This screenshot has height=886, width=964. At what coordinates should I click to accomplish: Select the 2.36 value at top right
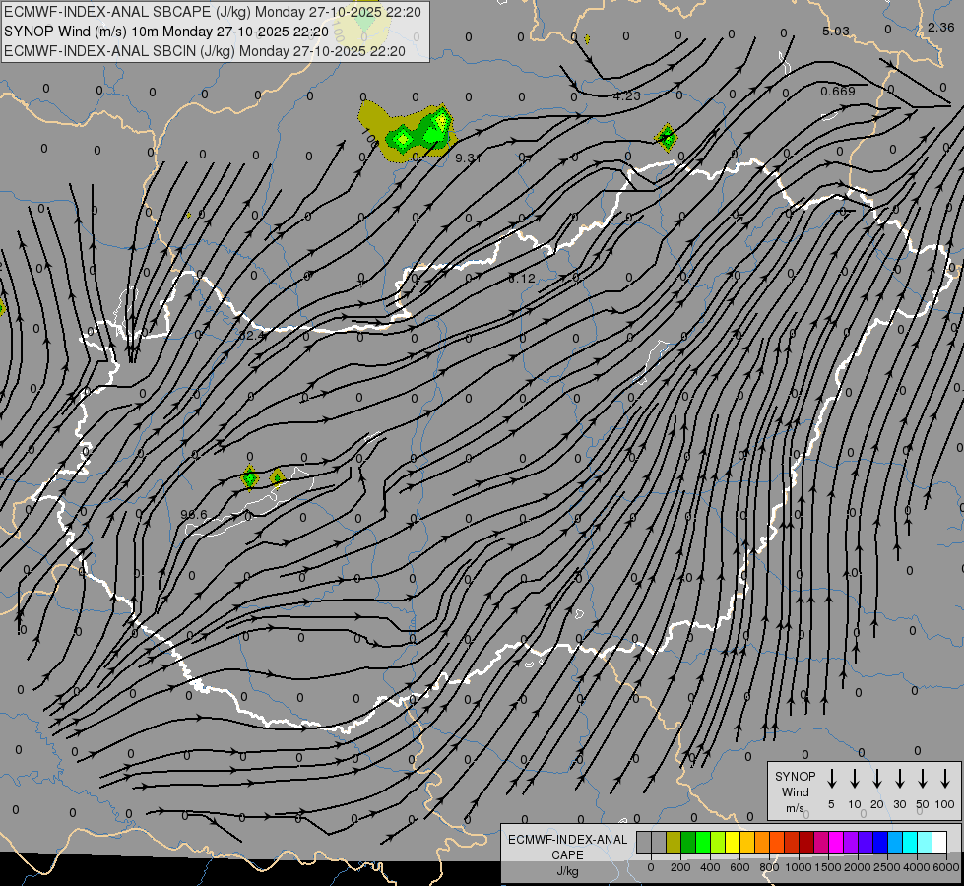(940, 27)
